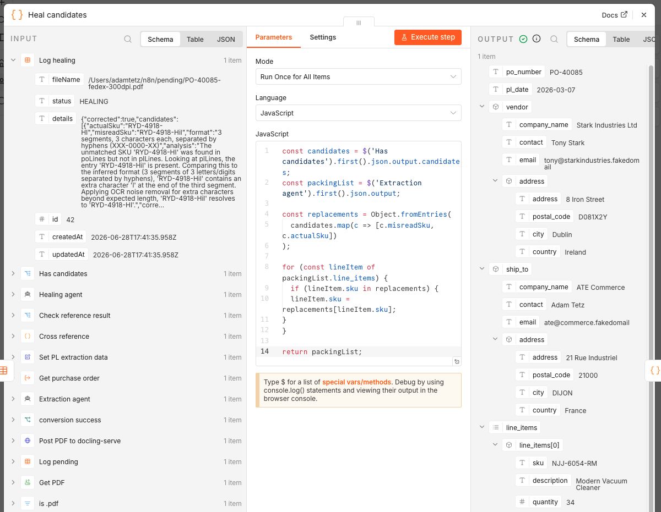Select the input Schema view tab

click(x=160, y=40)
